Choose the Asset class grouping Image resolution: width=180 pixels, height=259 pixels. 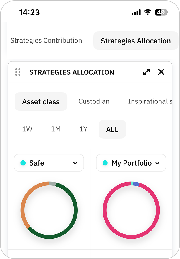tap(41, 102)
